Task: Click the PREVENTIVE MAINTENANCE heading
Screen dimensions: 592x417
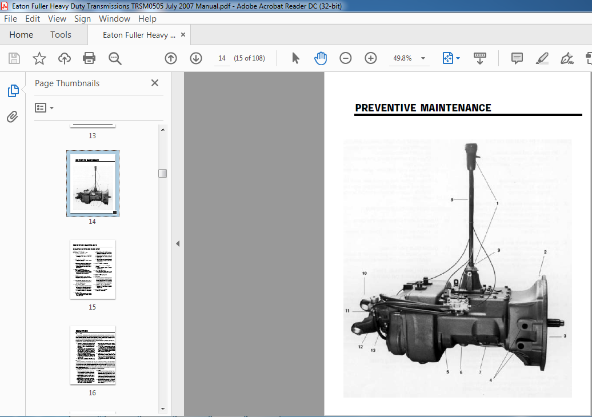Action: pos(423,108)
